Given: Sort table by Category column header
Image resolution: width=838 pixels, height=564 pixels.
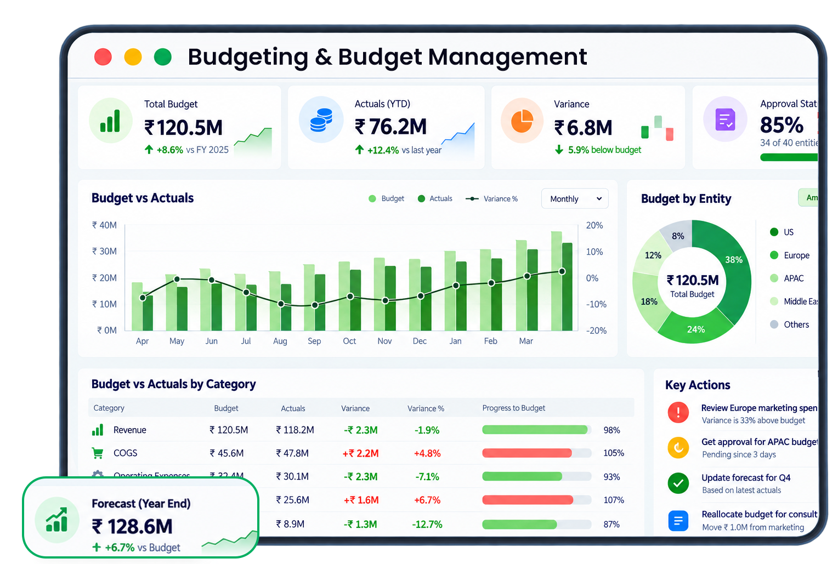Looking at the screenshot, I should [x=109, y=408].
